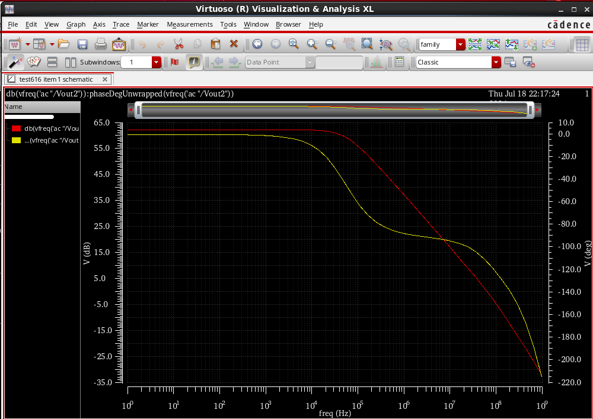The image size is (593, 419).
Task: Open the Trace menu
Action: click(x=121, y=24)
